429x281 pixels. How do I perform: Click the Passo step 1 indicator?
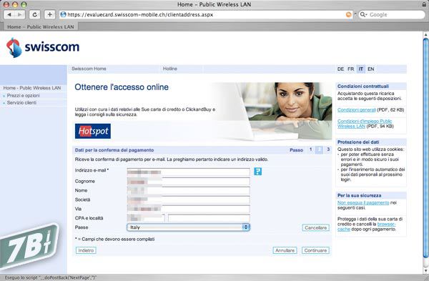pos(310,149)
